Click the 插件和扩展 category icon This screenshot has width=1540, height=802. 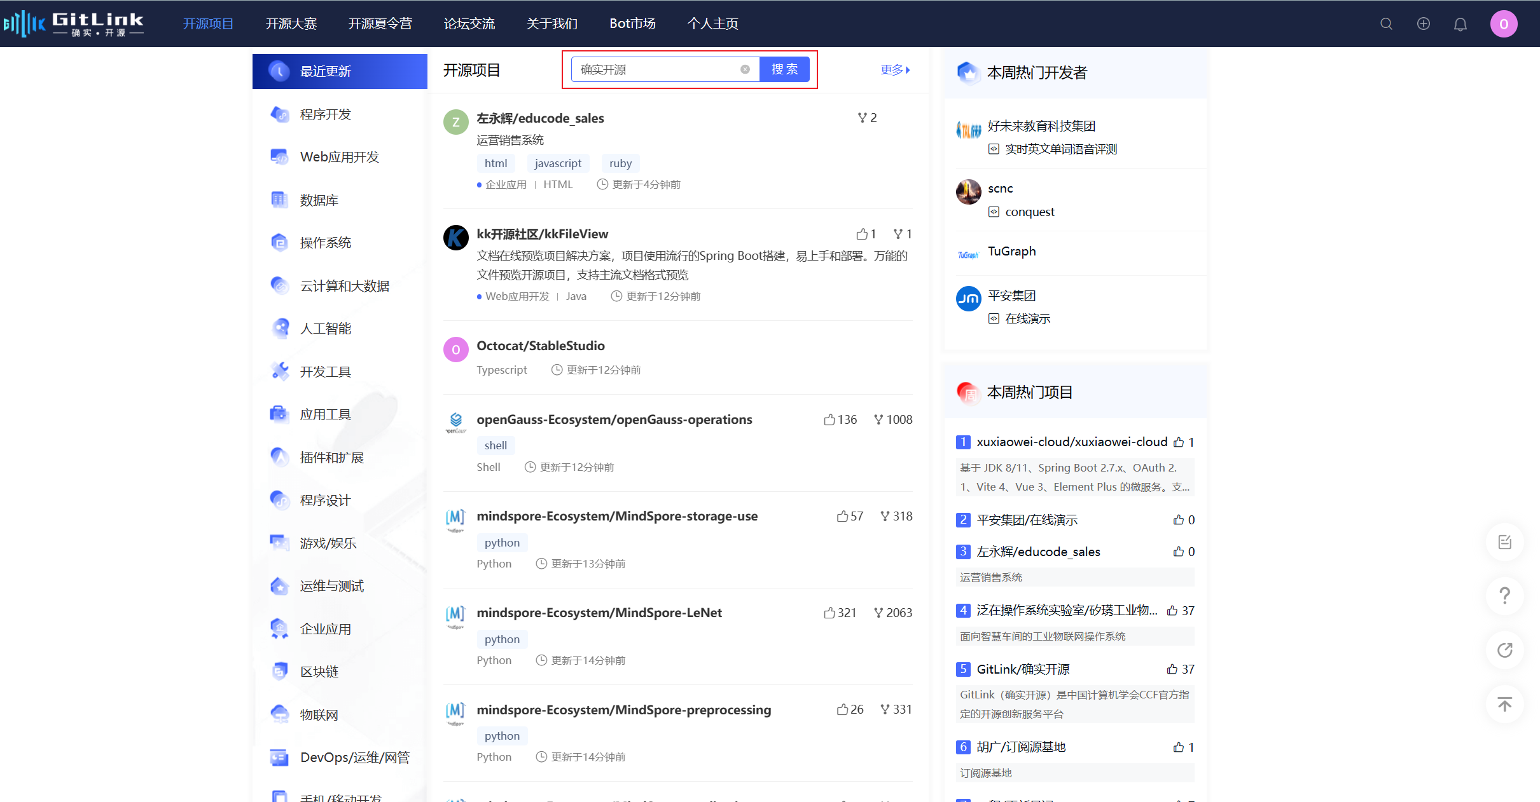point(279,458)
